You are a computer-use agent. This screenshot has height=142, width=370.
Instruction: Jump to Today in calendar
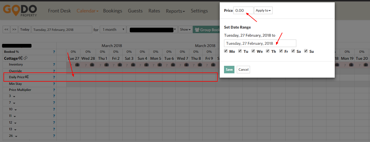pos(25,29)
